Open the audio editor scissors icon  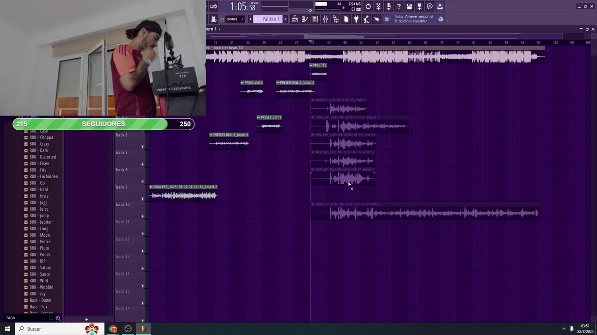tap(378, 7)
